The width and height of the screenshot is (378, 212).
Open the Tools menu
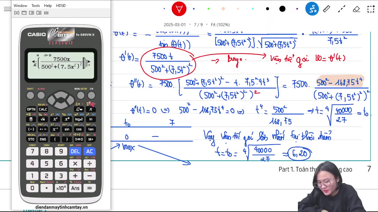click(35, 6)
